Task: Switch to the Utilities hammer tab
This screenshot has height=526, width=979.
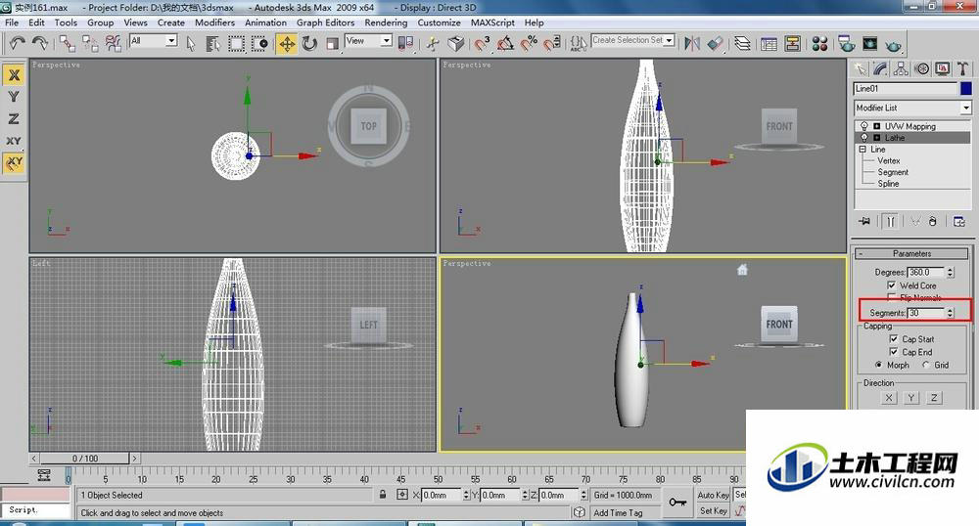Action: pos(962,68)
